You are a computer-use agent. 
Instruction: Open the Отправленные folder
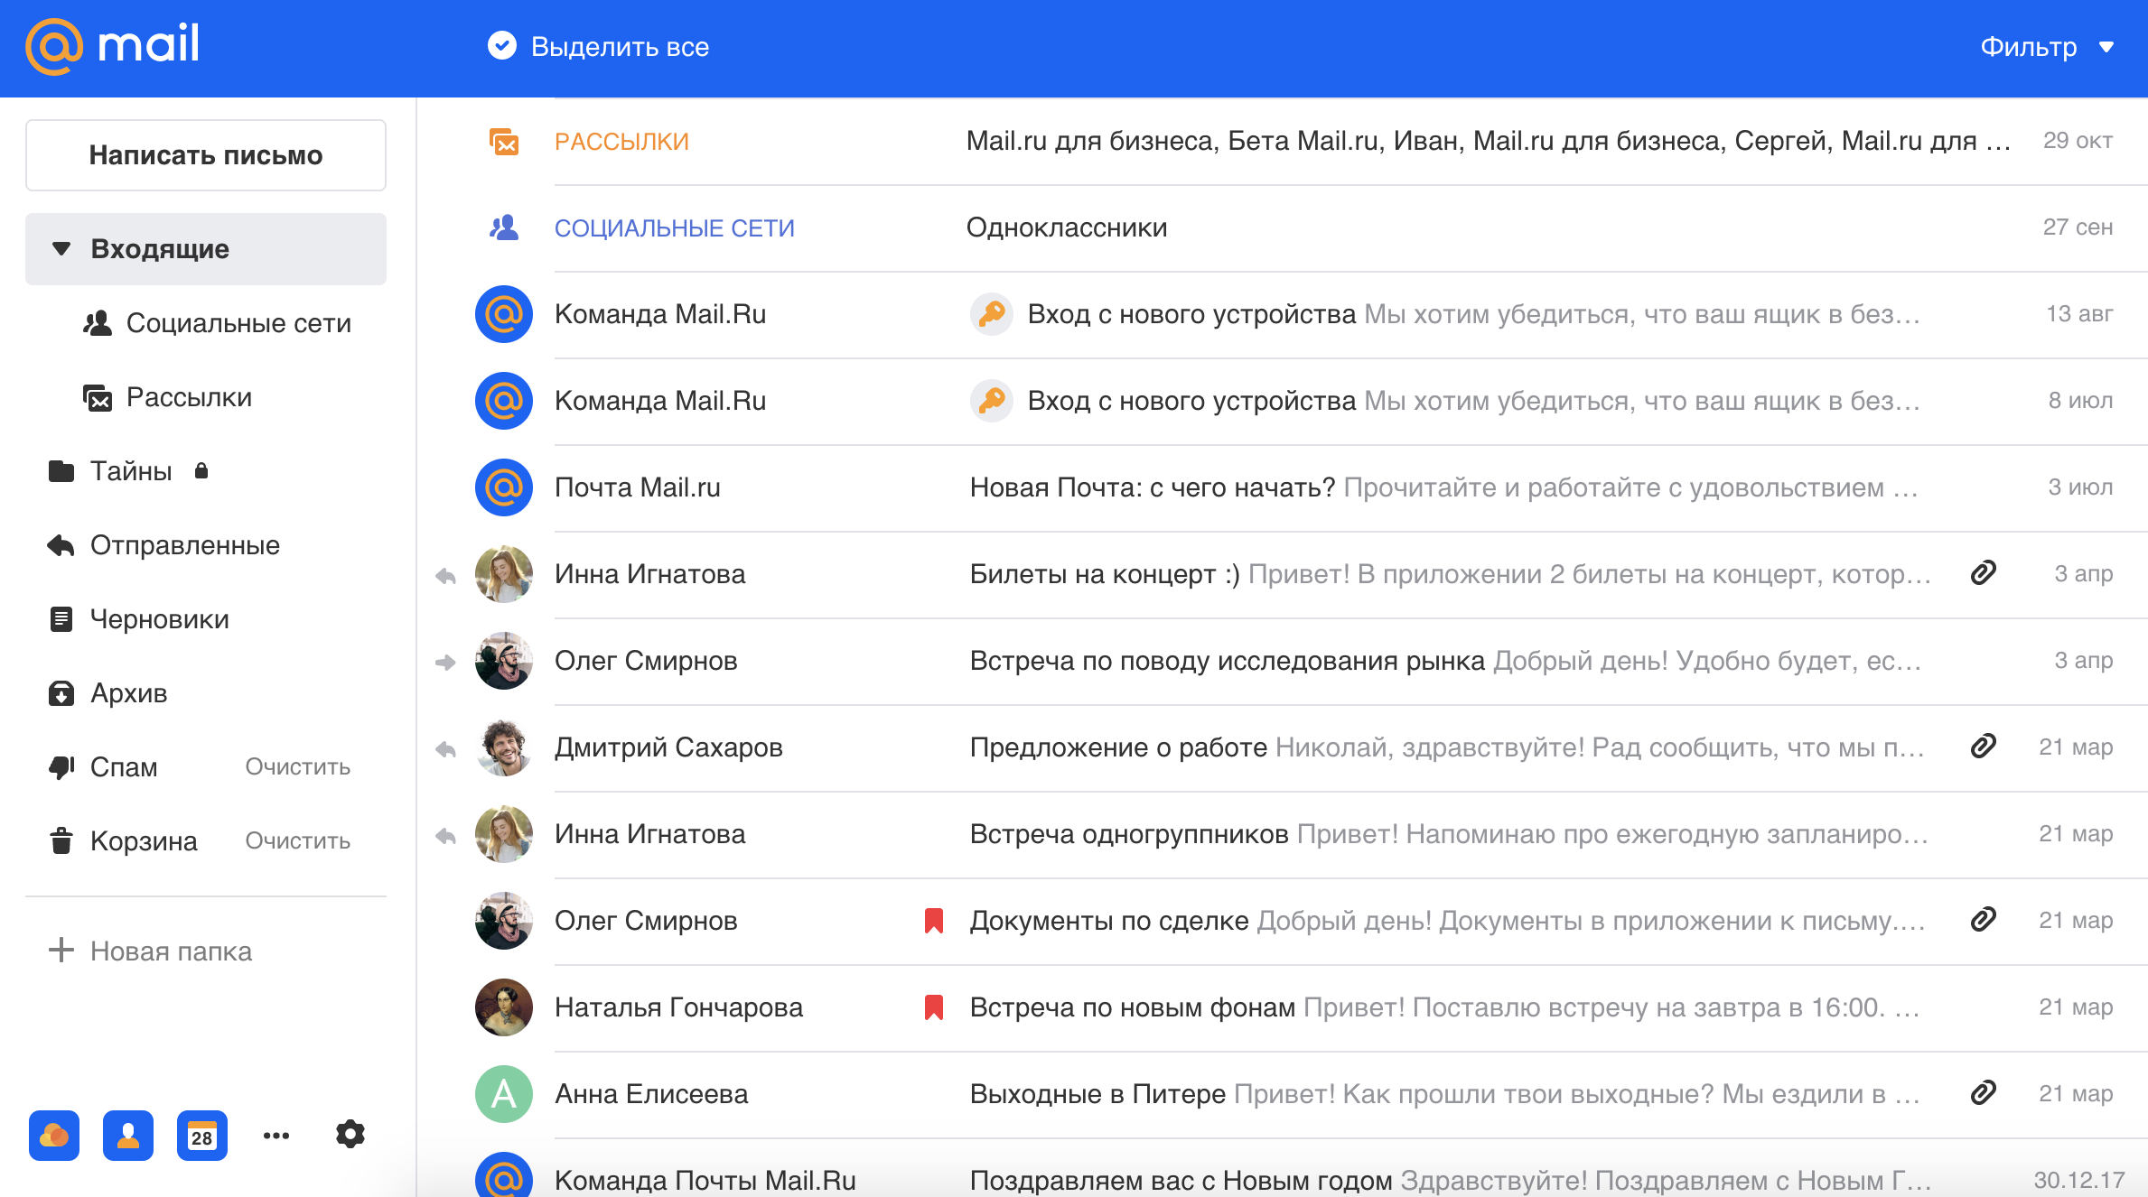click(184, 545)
